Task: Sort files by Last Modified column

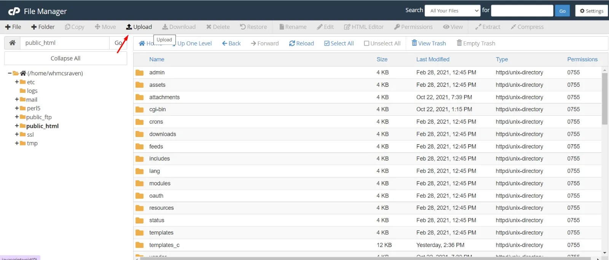Action: 433,59
